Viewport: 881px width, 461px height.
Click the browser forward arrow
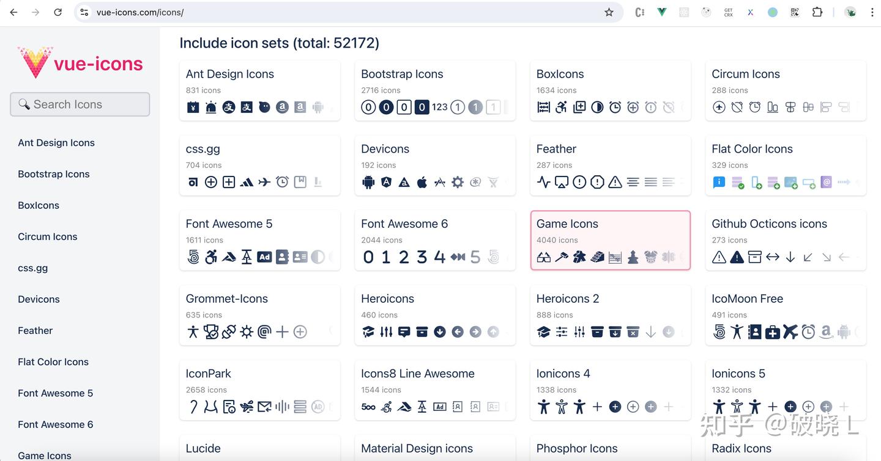(x=35, y=12)
